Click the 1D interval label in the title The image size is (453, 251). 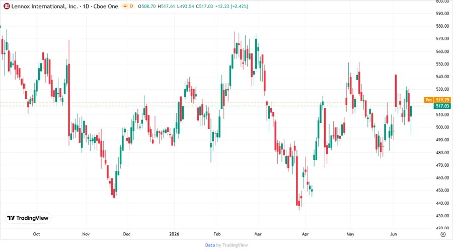tap(86, 6)
